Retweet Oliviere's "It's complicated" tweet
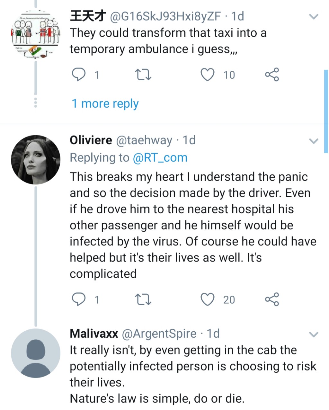329x410 pixels. 143,299
